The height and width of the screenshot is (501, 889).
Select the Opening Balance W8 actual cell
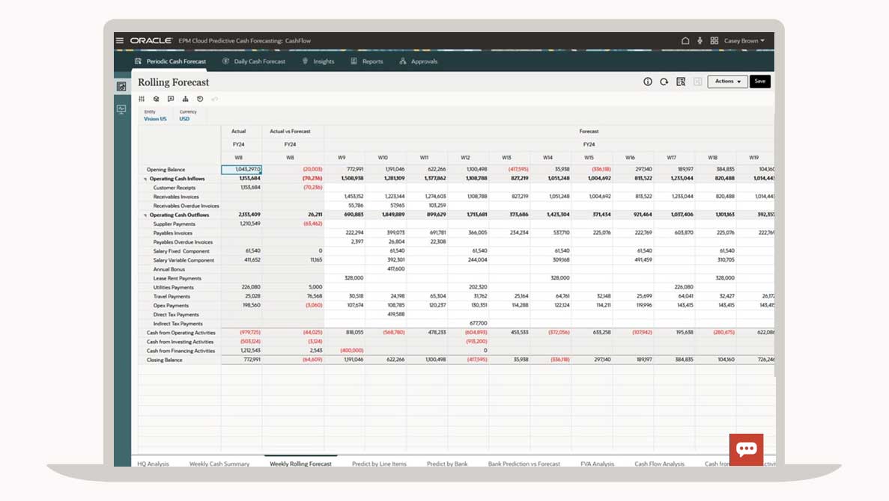241,170
